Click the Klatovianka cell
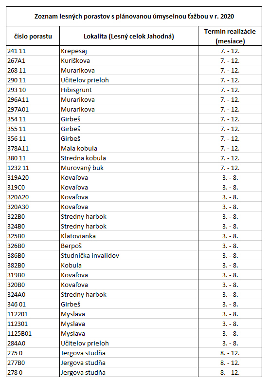268x383 pixels. [129, 236]
